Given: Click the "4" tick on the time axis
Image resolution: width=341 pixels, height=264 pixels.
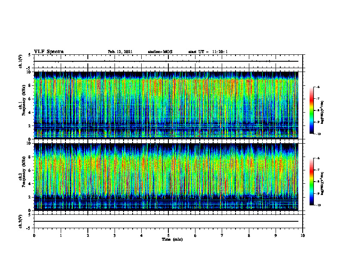Looking at the screenshot, I should 142,236.
